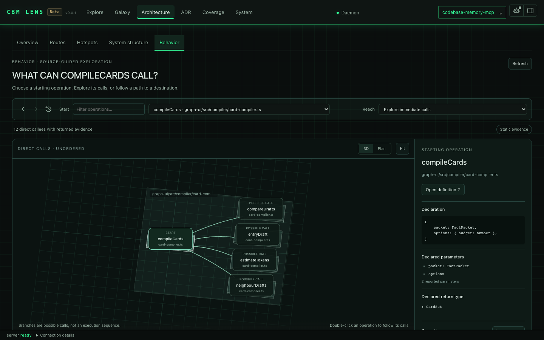Open the compileCards start operation dropdown
544x340 pixels.
pos(239,110)
